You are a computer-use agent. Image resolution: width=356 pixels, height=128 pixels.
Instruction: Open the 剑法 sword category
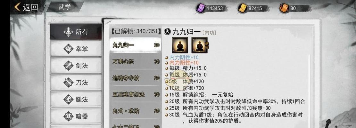(76, 66)
